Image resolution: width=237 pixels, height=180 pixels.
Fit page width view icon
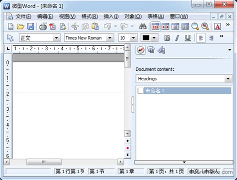click(x=165, y=26)
